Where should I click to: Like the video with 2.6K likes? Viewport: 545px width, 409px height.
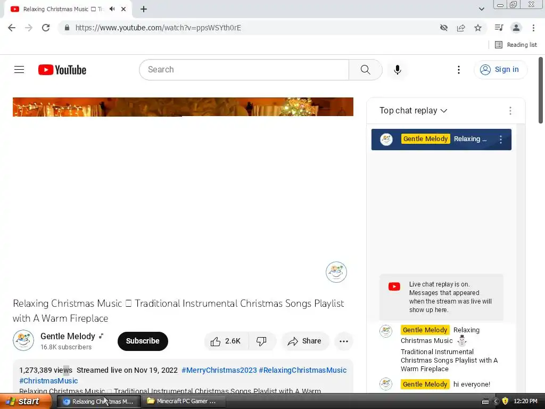[226, 341]
